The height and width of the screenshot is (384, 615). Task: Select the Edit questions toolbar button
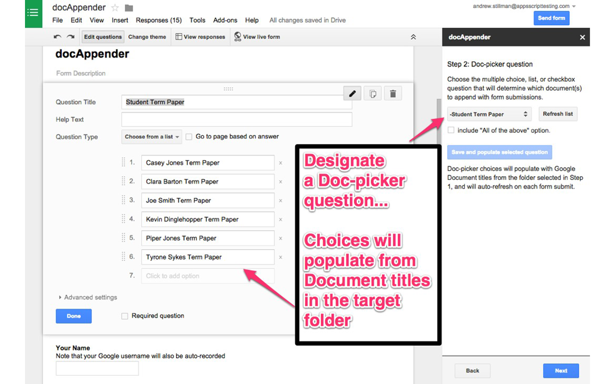click(x=103, y=37)
